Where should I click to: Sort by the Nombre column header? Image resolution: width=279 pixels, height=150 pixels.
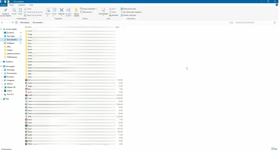28,27
